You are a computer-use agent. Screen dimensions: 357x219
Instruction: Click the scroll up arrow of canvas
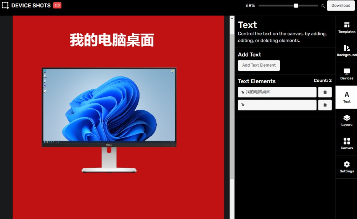[232, 18]
